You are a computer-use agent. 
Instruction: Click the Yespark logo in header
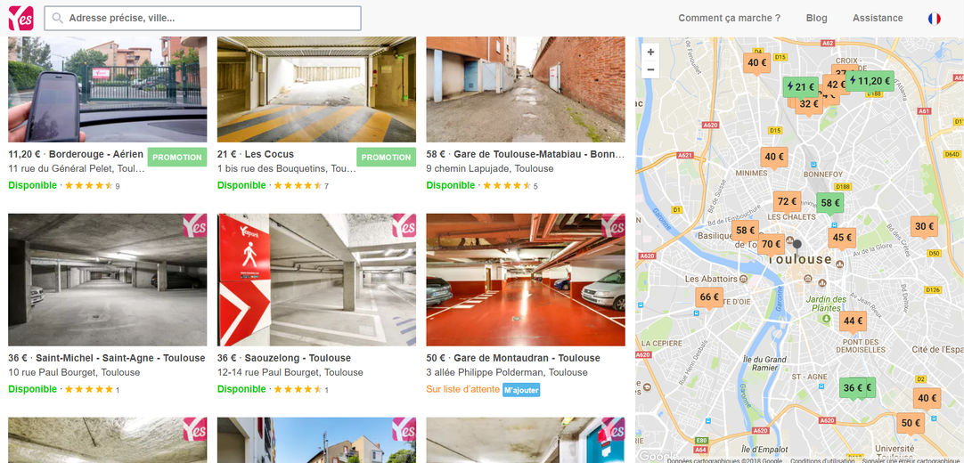20,19
